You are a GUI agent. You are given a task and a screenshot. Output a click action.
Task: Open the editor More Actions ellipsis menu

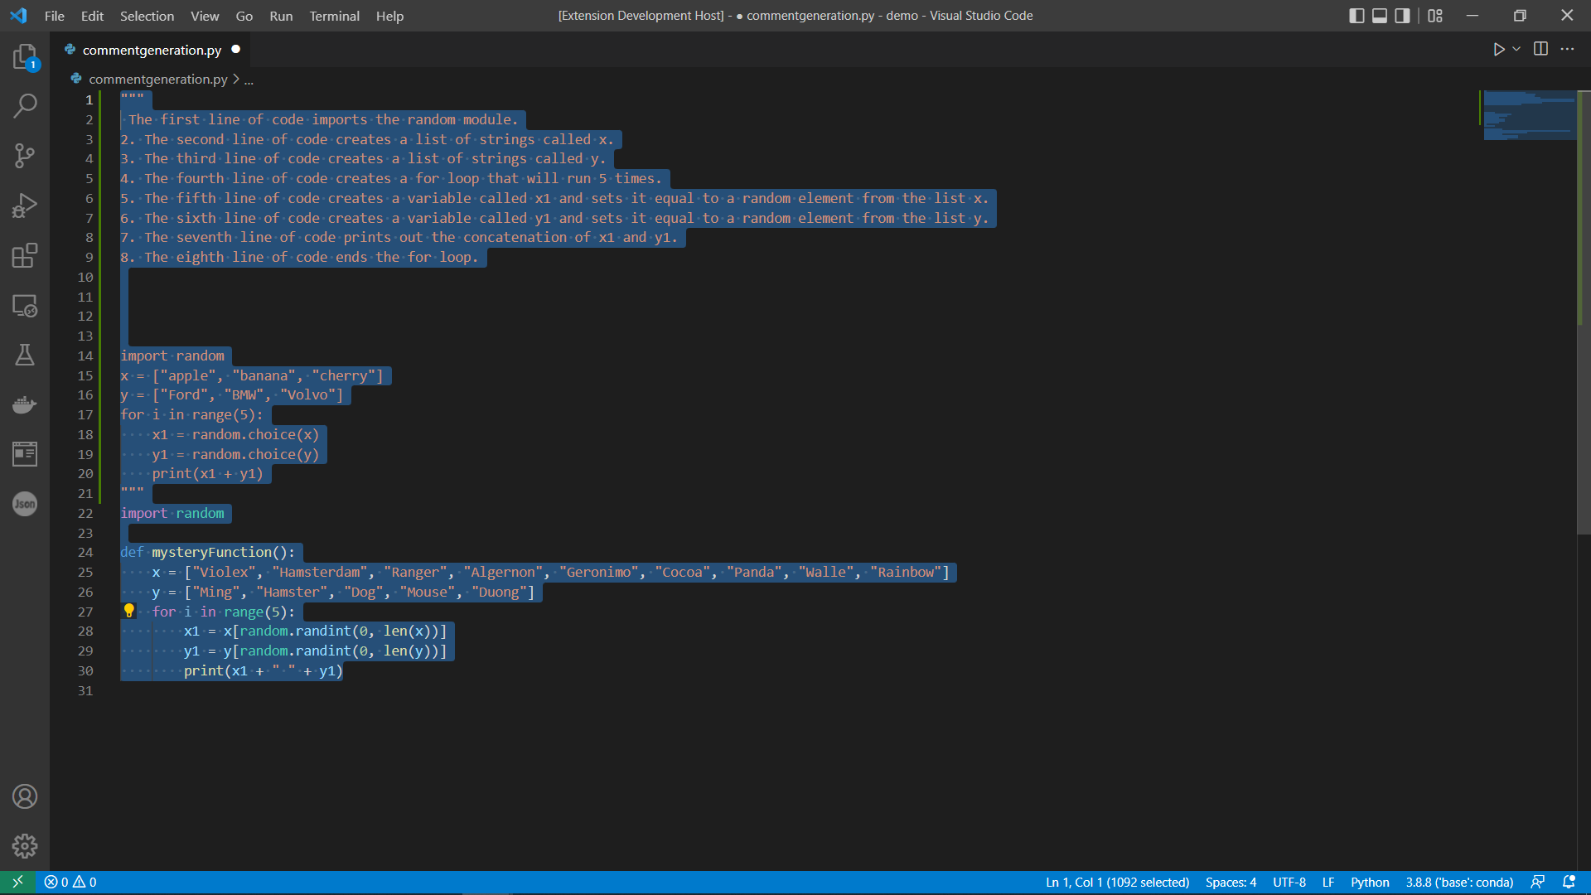point(1567,49)
